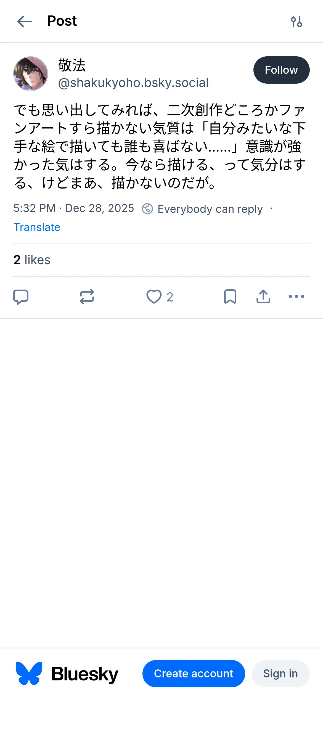Open the author's profile avatar
The height and width of the screenshot is (742, 323).
31,74
